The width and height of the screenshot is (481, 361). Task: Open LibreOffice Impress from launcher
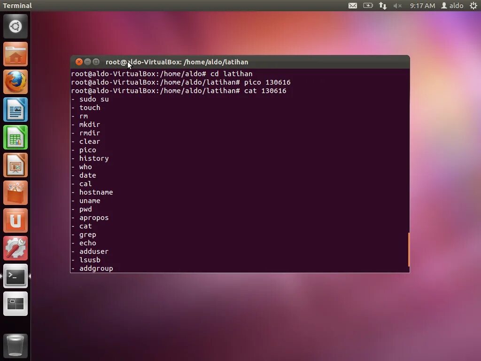(16, 165)
